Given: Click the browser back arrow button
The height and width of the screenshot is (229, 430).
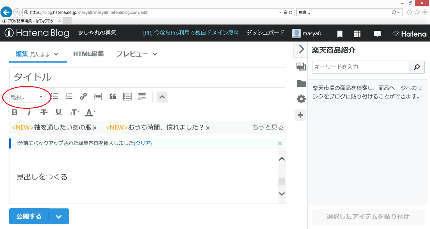Looking at the screenshot, I should tap(6, 12).
